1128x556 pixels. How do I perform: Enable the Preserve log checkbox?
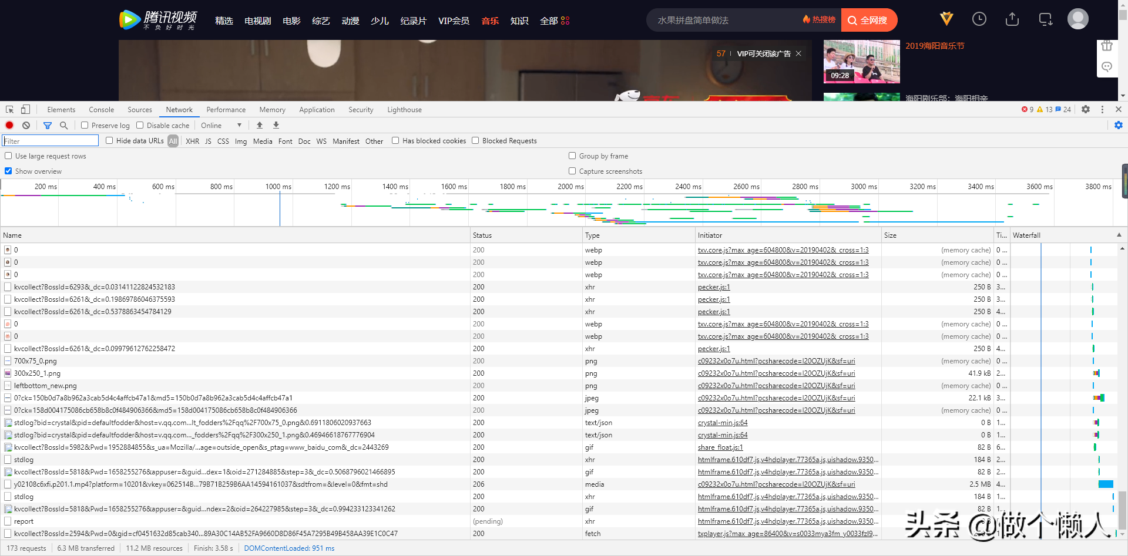click(85, 125)
